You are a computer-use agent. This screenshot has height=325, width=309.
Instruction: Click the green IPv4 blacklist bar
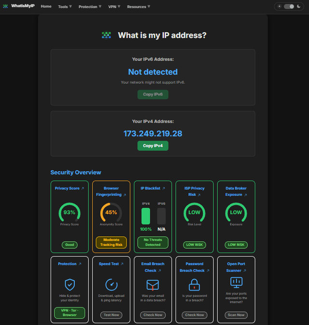(x=146, y=216)
